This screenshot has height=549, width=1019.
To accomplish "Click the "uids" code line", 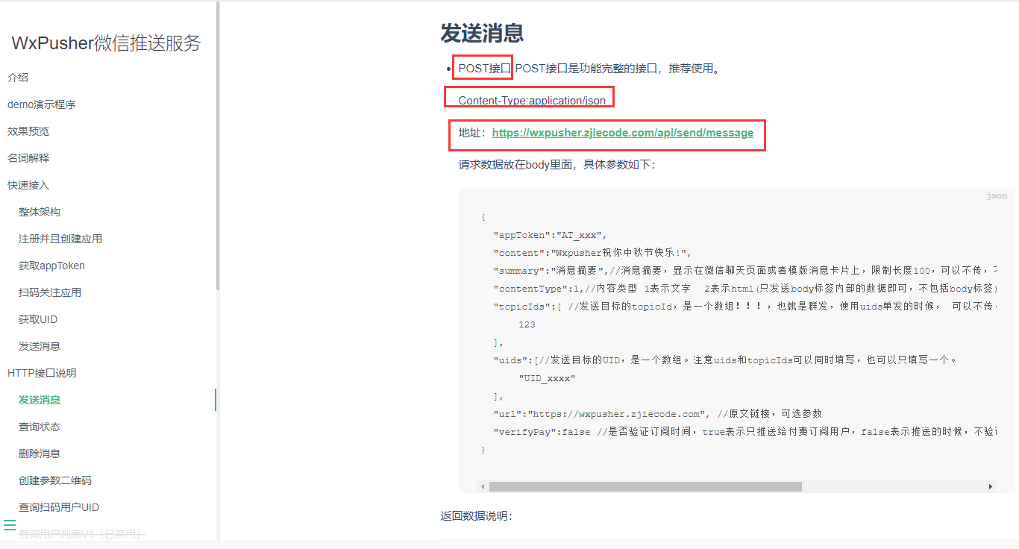I will click(724, 360).
